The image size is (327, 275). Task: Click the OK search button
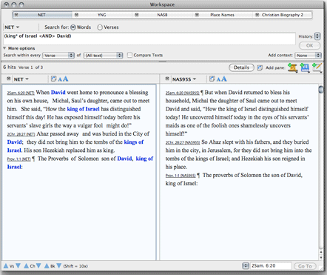pos(309,46)
